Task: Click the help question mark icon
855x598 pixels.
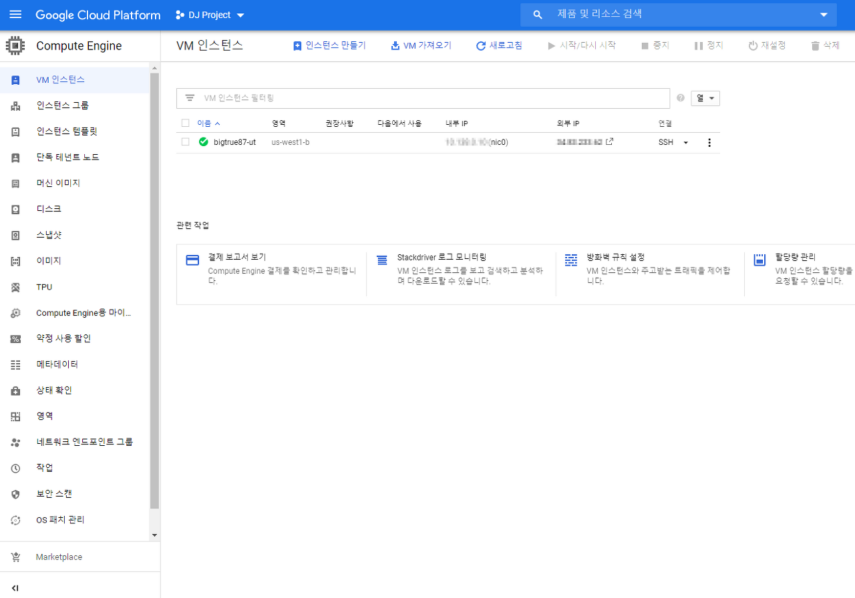Action: (681, 98)
